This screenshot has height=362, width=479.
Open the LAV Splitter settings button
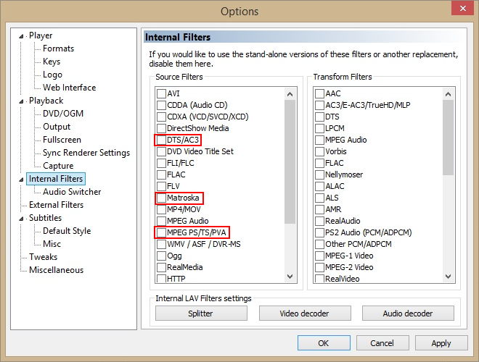tap(201, 313)
